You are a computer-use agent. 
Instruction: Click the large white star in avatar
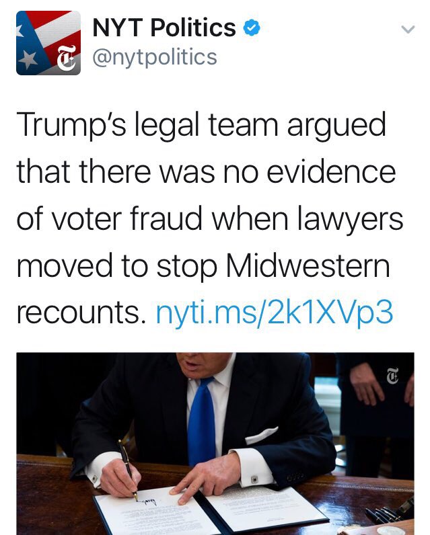pos(28,60)
